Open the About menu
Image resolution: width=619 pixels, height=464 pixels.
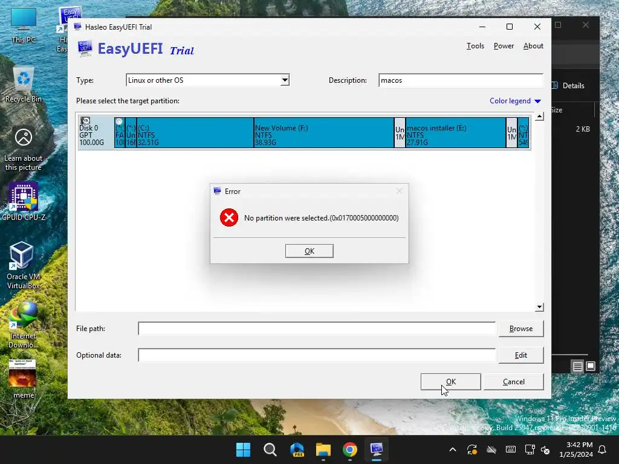pyautogui.click(x=533, y=46)
